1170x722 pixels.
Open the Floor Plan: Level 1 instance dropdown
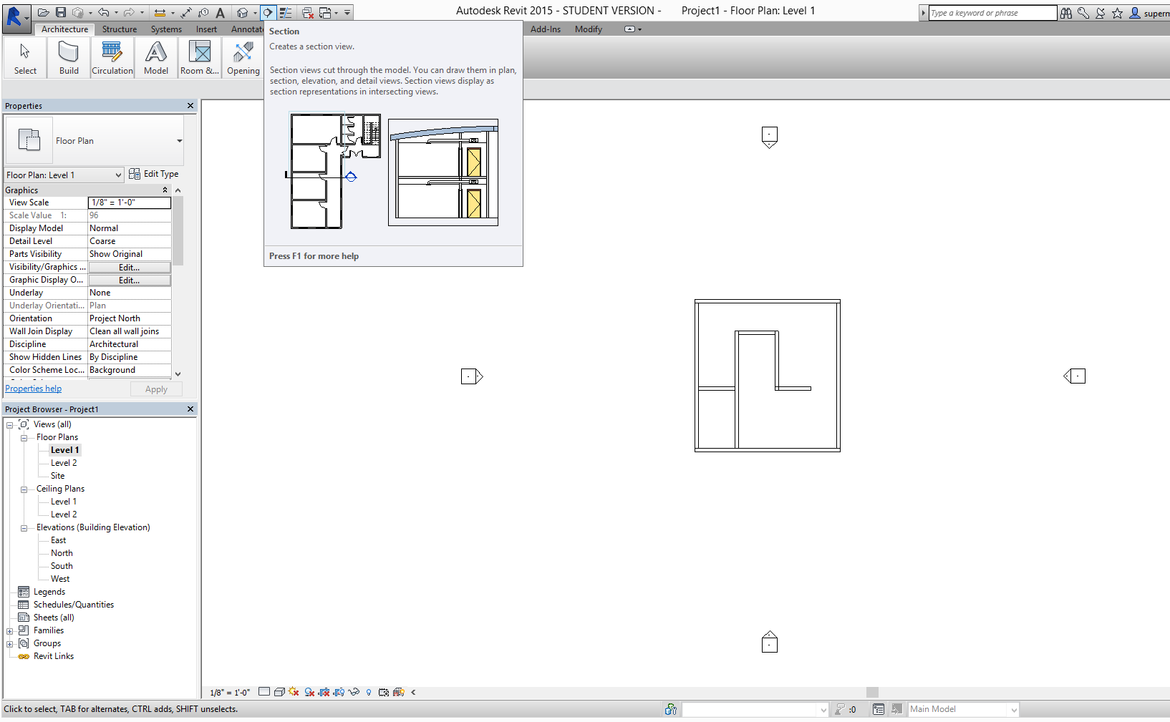pyautogui.click(x=119, y=175)
